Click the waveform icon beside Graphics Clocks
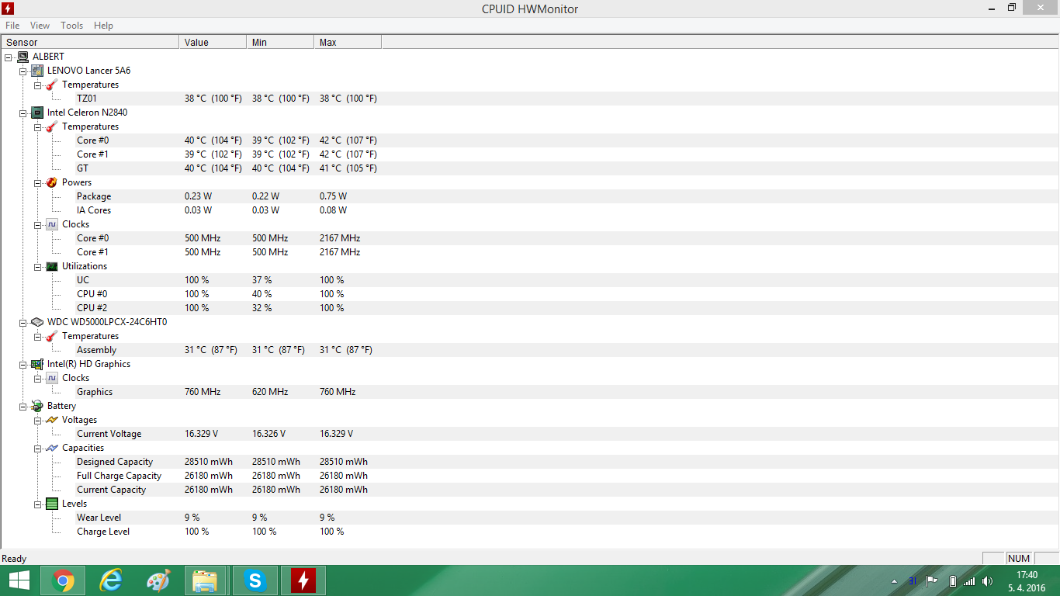 click(52, 378)
